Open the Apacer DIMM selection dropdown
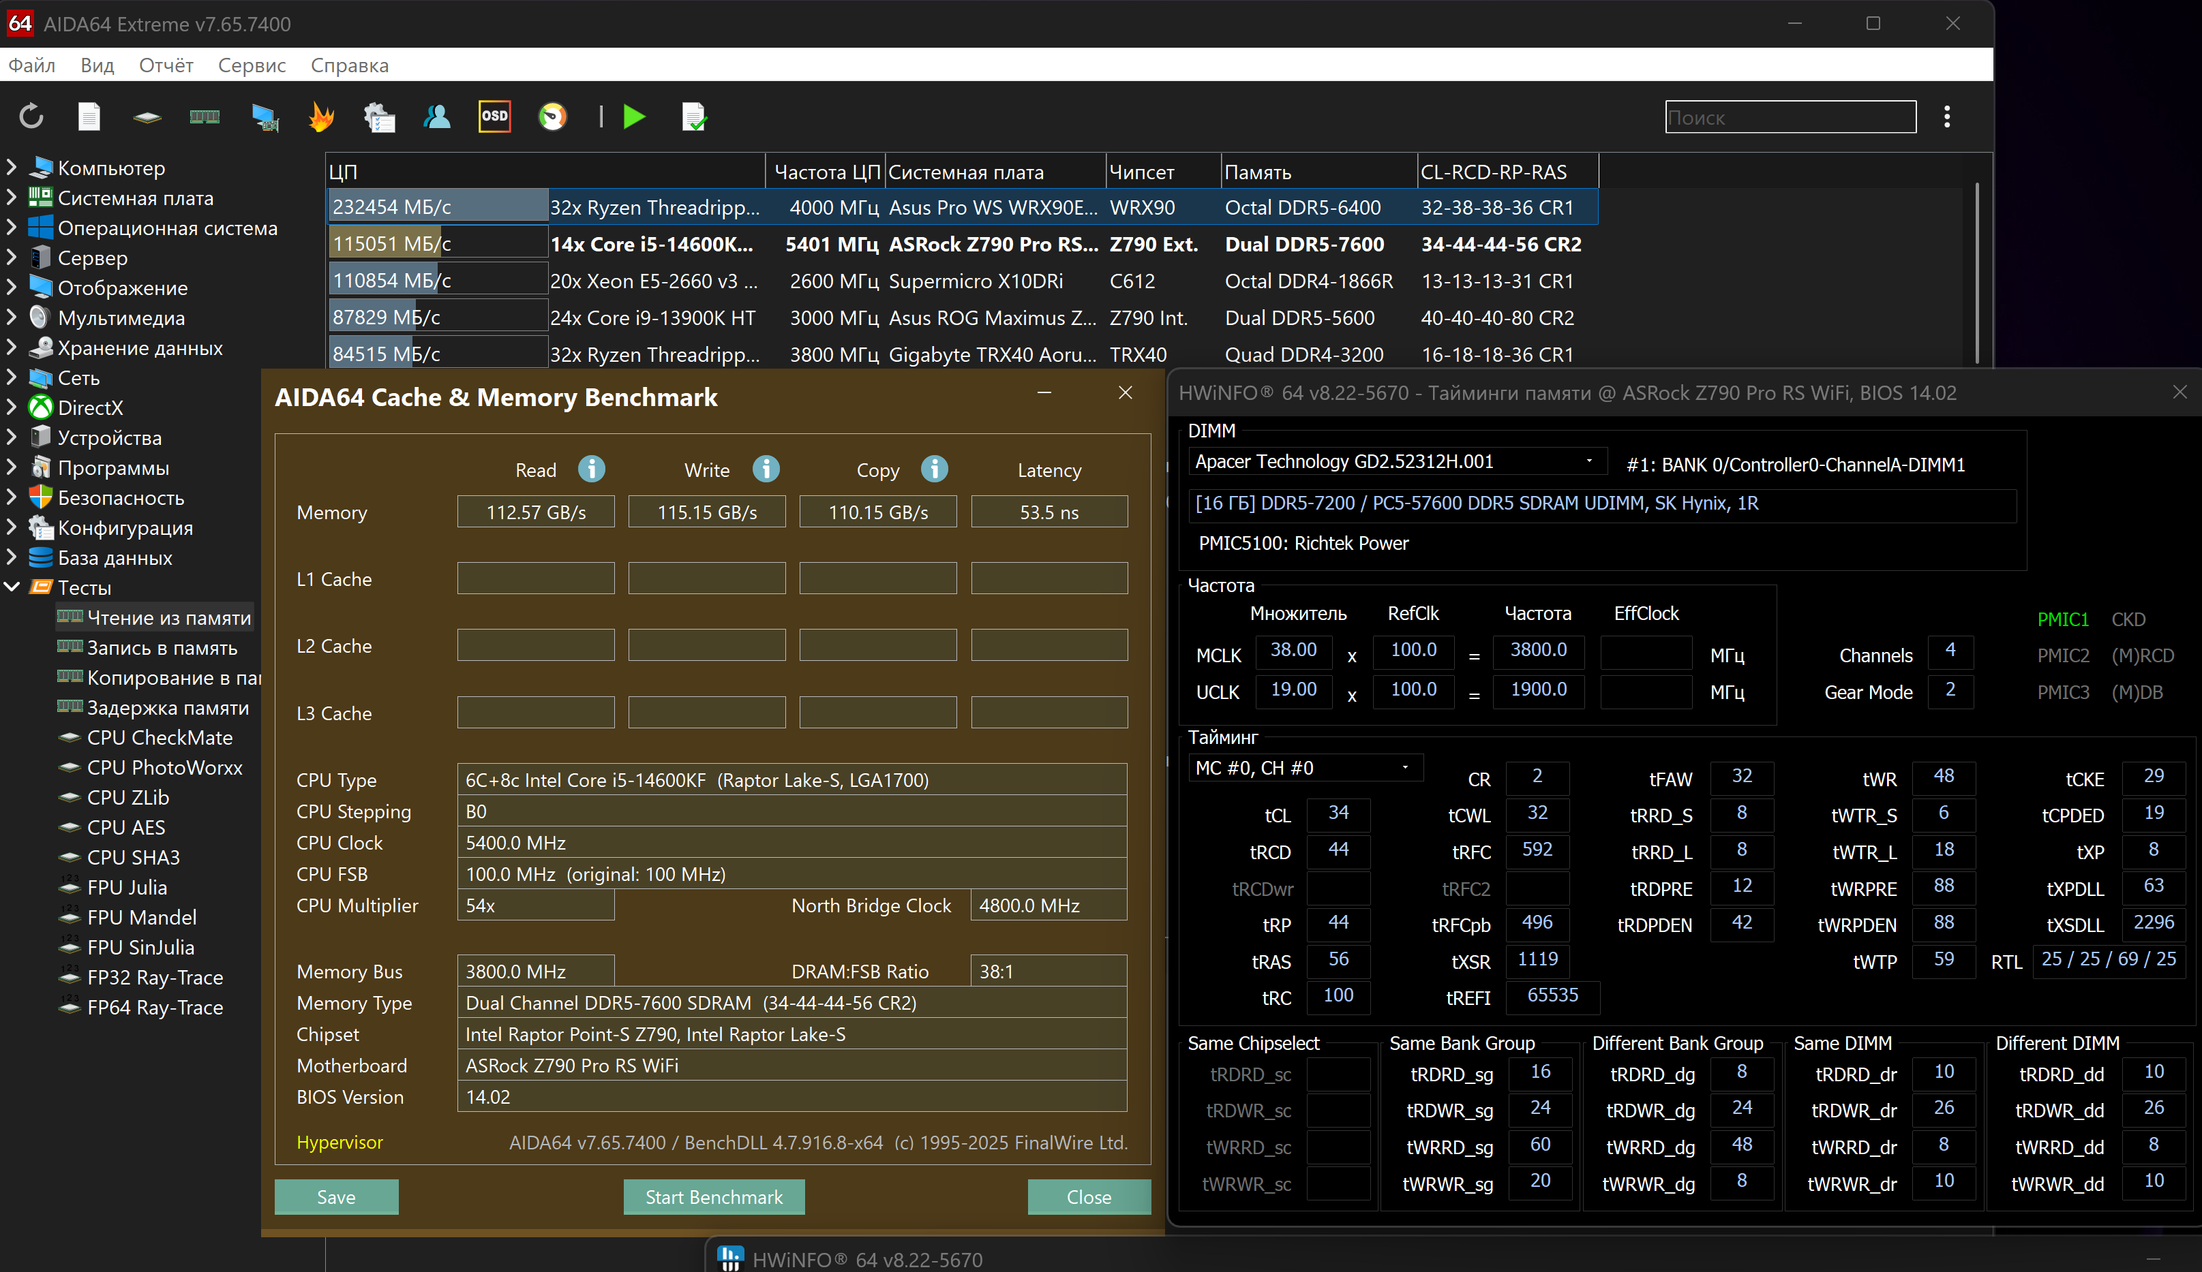 (1588, 461)
